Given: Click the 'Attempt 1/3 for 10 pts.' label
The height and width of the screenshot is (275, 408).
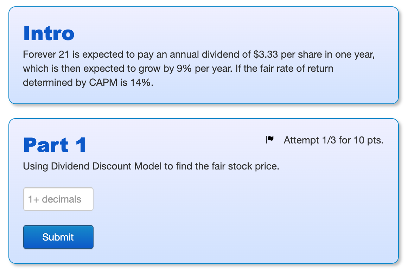Looking at the screenshot, I should [333, 140].
